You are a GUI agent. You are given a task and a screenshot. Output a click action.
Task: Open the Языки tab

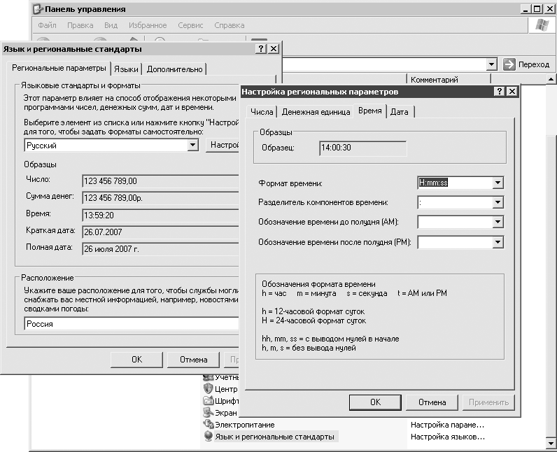pyautogui.click(x=126, y=69)
